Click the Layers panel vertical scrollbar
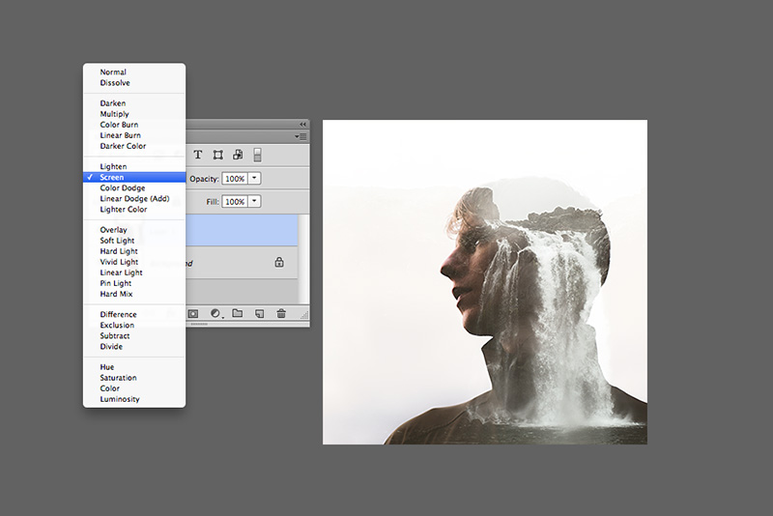Image resolution: width=773 pixels, height=516 pixels. point(303,259)
